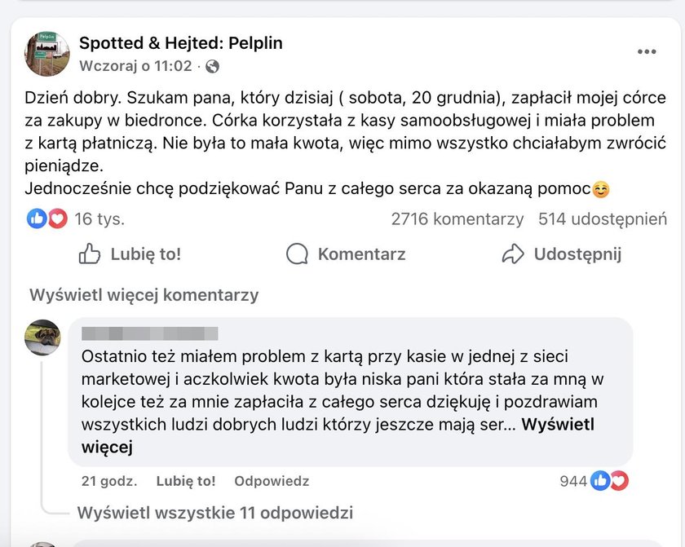Image resolution: width=685 pixels, height=547 pixels.
Task: Reply to the comment via "Odpowiedz"
Action: 272,481
